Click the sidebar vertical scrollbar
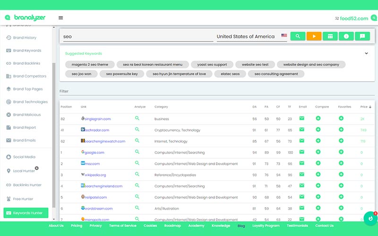378x236 pixels. (x=54, y=135)
